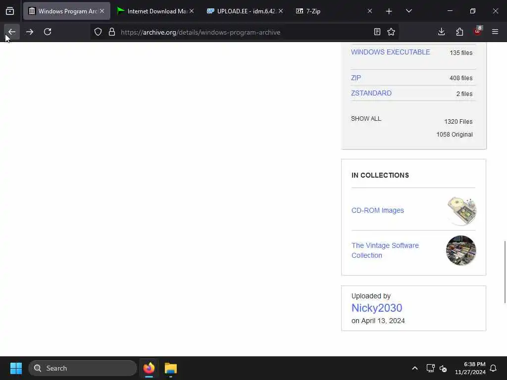
Task: Select the '1058 Original' text
Action: (x=455, y=135)
